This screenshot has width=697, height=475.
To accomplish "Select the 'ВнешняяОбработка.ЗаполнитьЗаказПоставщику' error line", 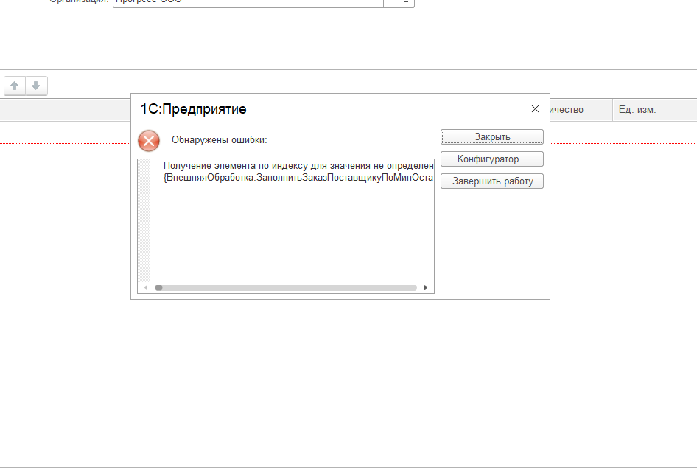I will pyautogui.click(x=298, y=178).
